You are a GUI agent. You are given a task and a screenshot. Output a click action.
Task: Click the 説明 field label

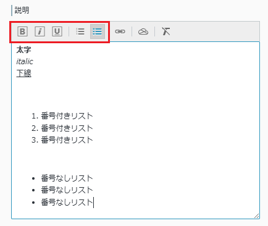22,10
